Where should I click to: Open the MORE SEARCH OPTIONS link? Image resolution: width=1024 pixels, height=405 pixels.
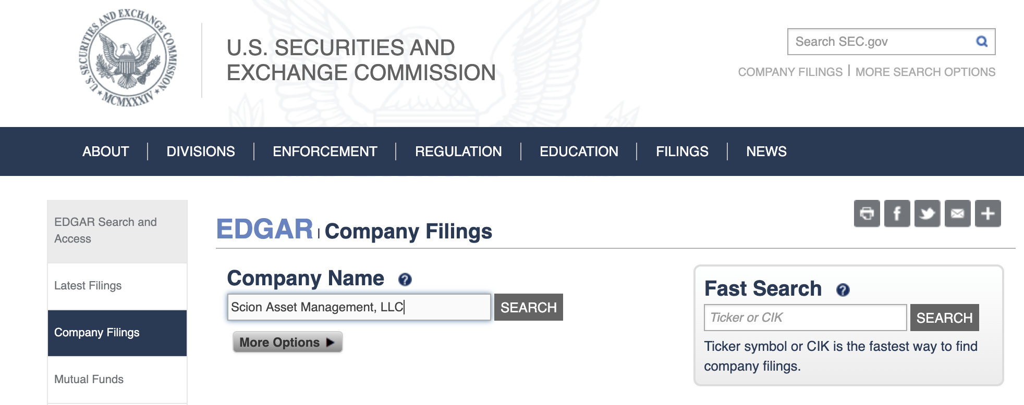tap(925, 72)
